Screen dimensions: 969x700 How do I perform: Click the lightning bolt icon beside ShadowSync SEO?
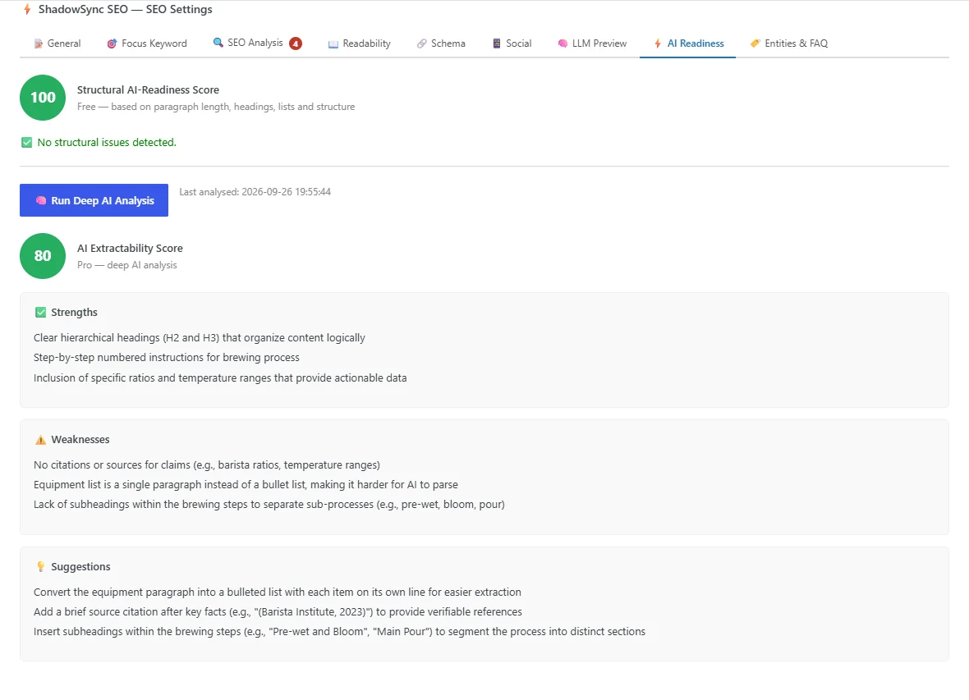click(x=27, y=9)
